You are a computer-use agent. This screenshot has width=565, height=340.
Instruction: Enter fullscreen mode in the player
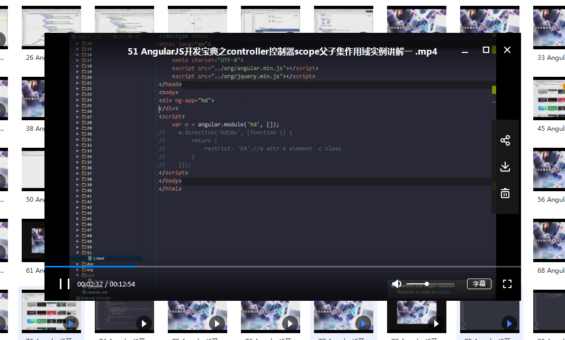coord(507,284)
